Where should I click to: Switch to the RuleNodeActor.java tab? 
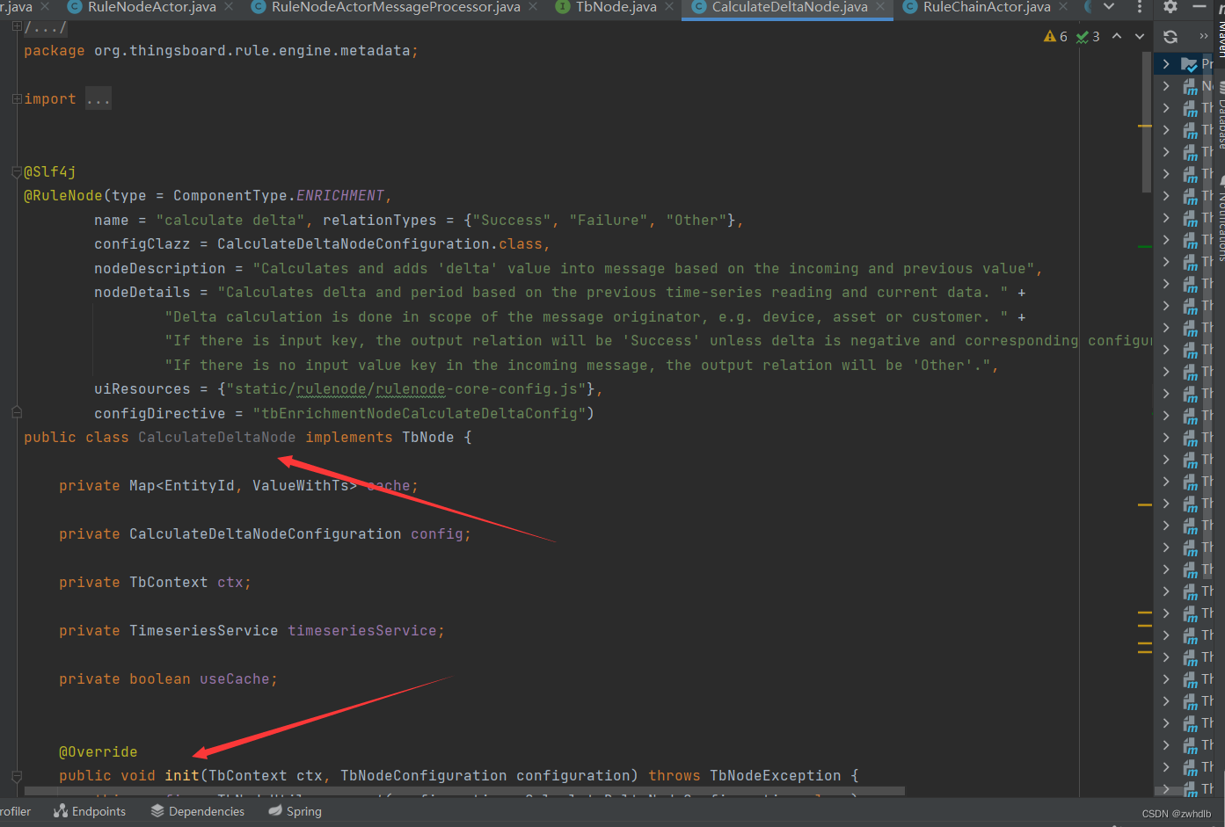(151, 7)
